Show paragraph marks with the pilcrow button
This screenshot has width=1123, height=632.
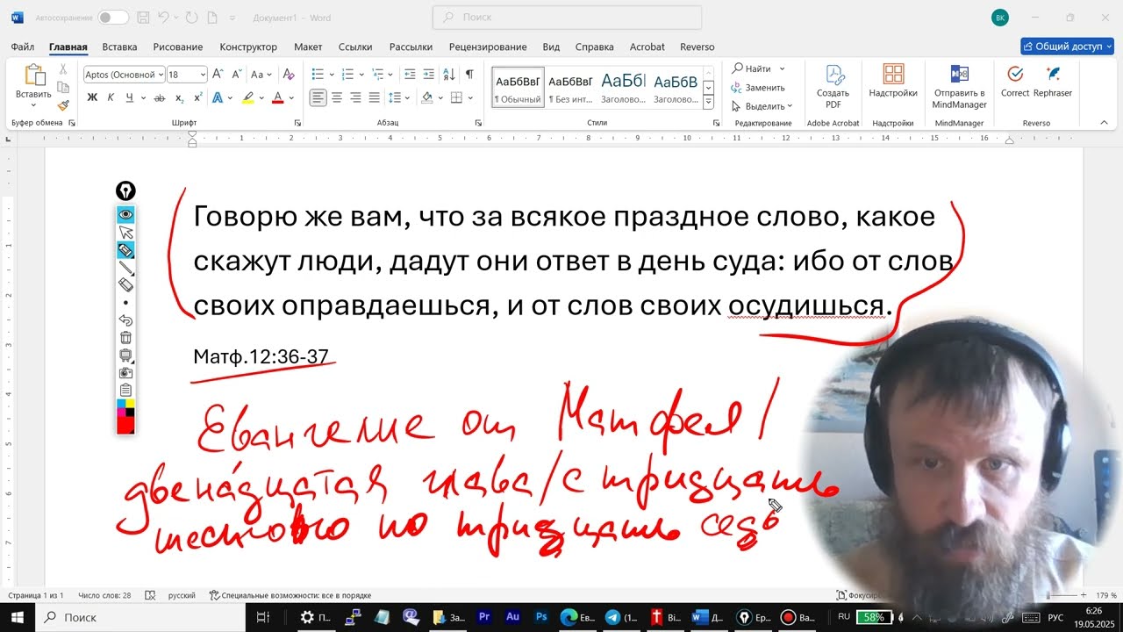coord(469,75)
